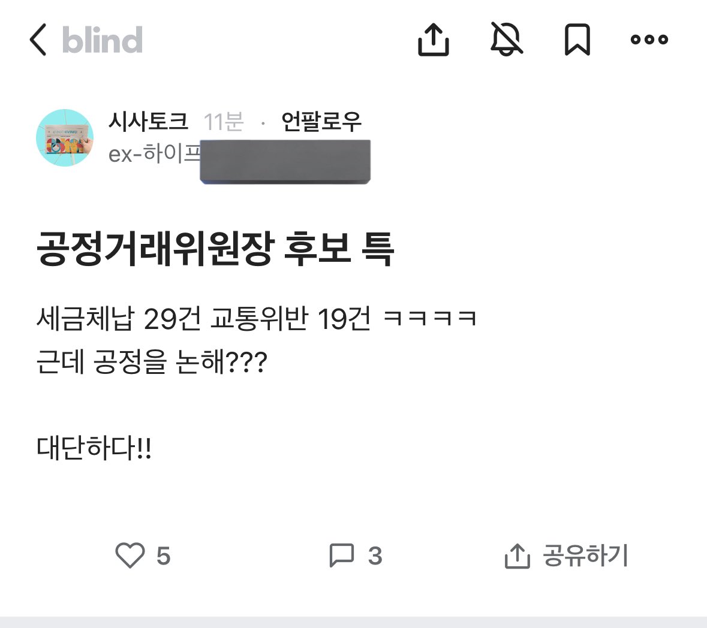Open the share icon in top bar
Screen dimensions: 707x628
[x=434, y=40]
